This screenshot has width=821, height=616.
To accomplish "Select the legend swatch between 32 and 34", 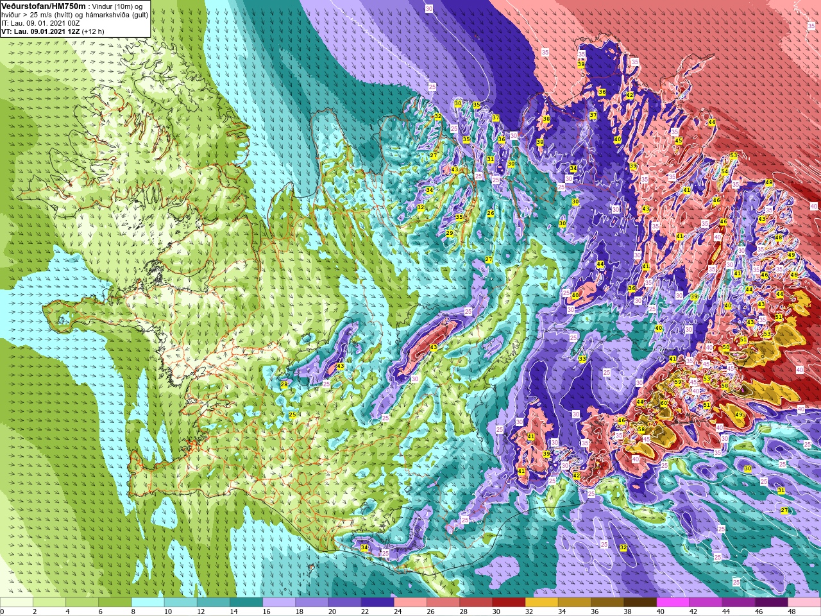I will point(541,603).
